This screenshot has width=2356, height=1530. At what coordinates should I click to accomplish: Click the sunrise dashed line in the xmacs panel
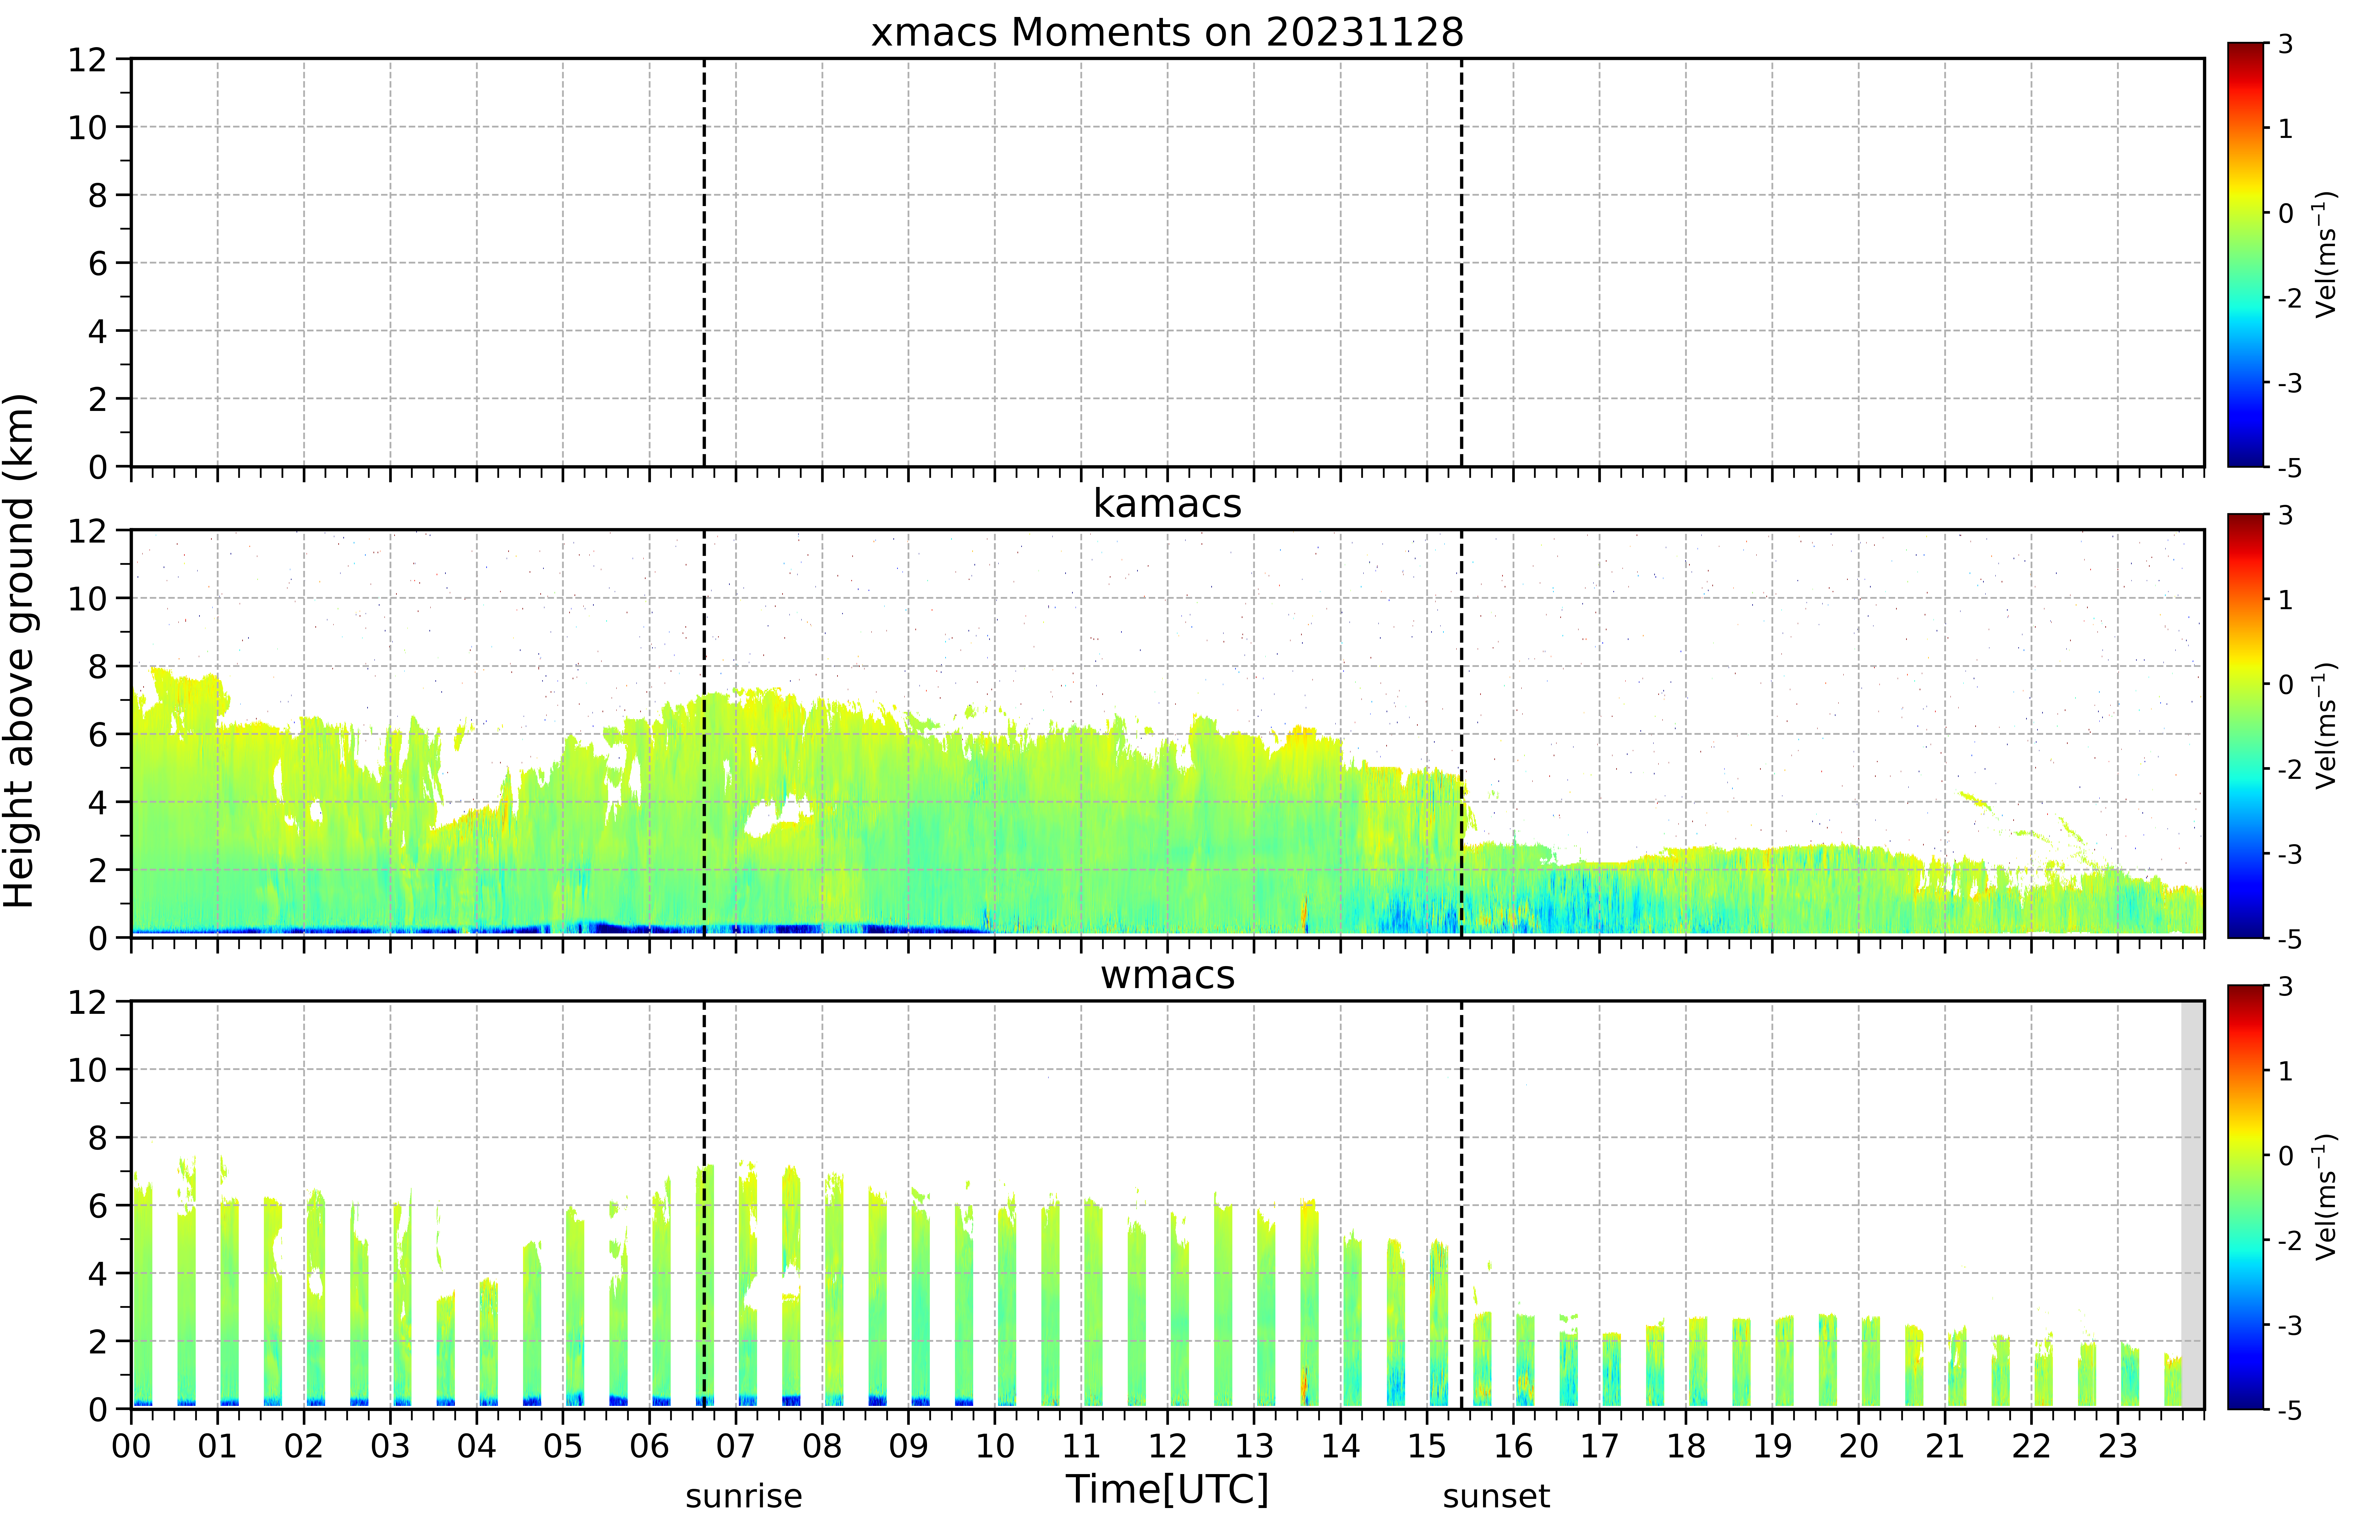[x=704, y=262]
